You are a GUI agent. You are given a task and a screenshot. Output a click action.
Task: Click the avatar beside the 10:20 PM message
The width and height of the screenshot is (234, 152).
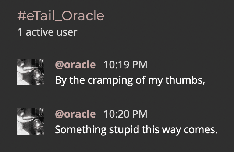tap(31, 121)
